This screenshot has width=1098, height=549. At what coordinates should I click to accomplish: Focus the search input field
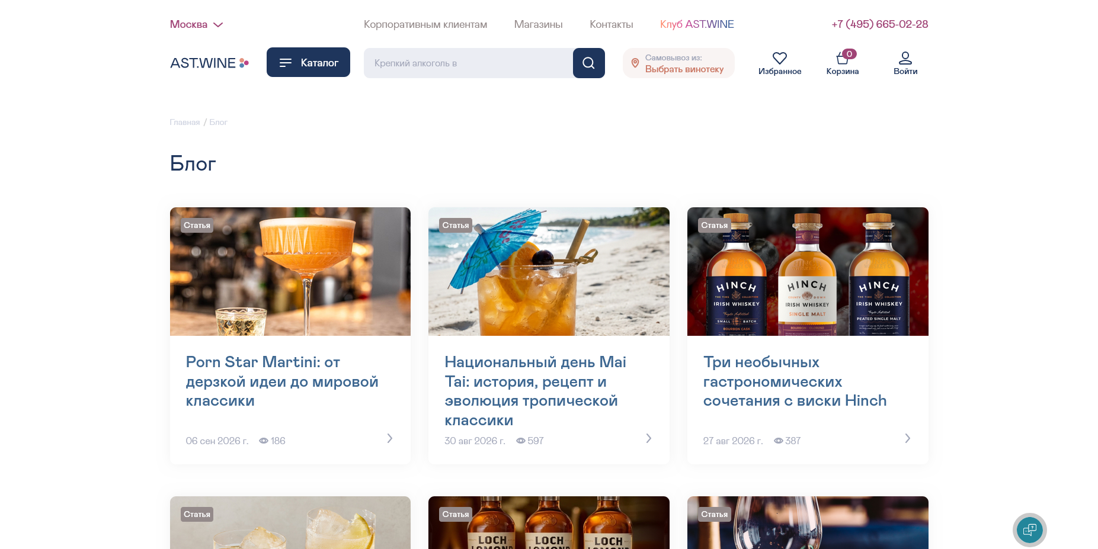coord(468,63)
